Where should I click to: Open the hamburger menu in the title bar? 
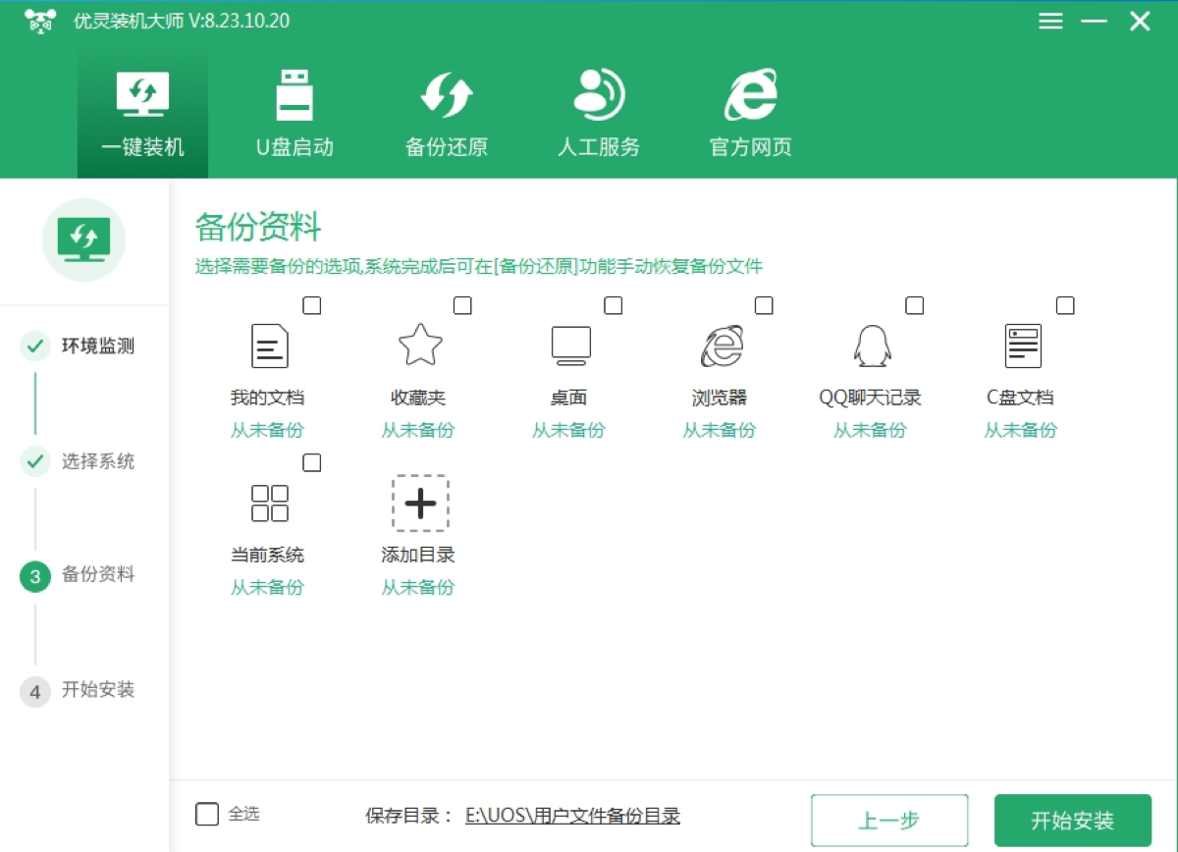[1050, 22]
